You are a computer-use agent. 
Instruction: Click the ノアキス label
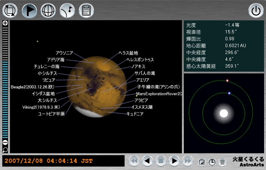tap(138, 67)
